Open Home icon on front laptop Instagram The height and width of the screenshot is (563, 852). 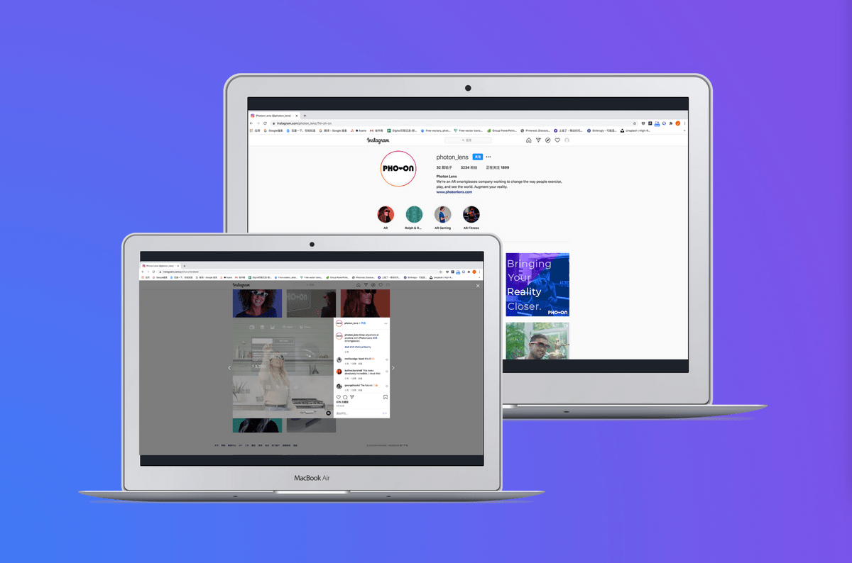click(x=359, y=285)
